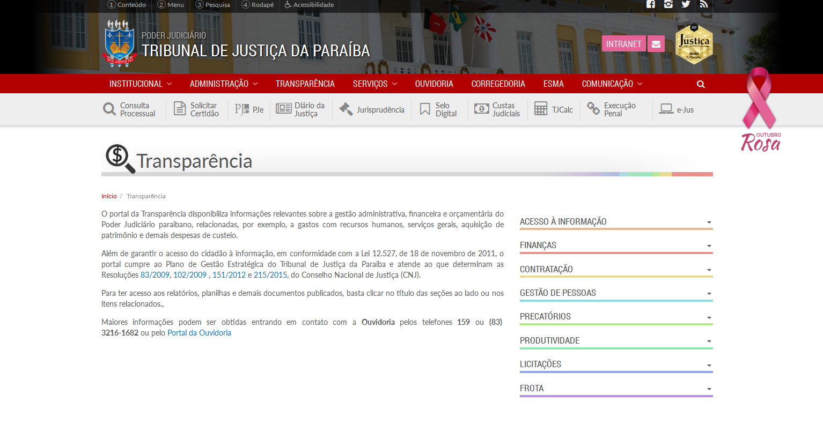Expand the Finanças section
This screenshot has height=439, width=823.
point(616,245)
